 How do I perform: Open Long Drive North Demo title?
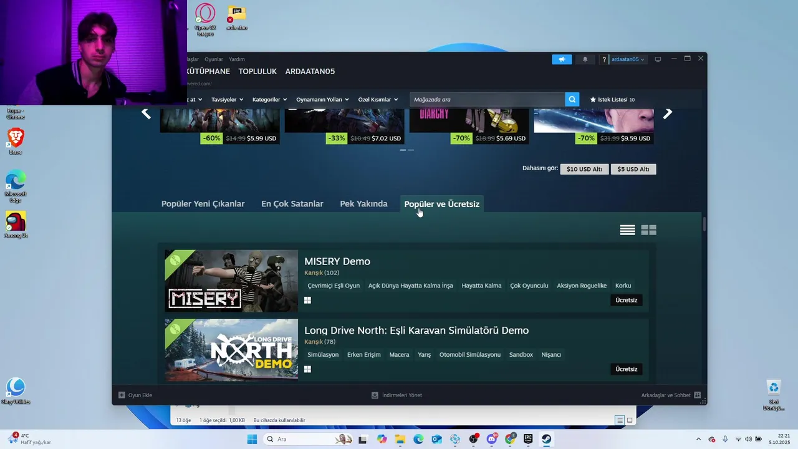[416, 331]
